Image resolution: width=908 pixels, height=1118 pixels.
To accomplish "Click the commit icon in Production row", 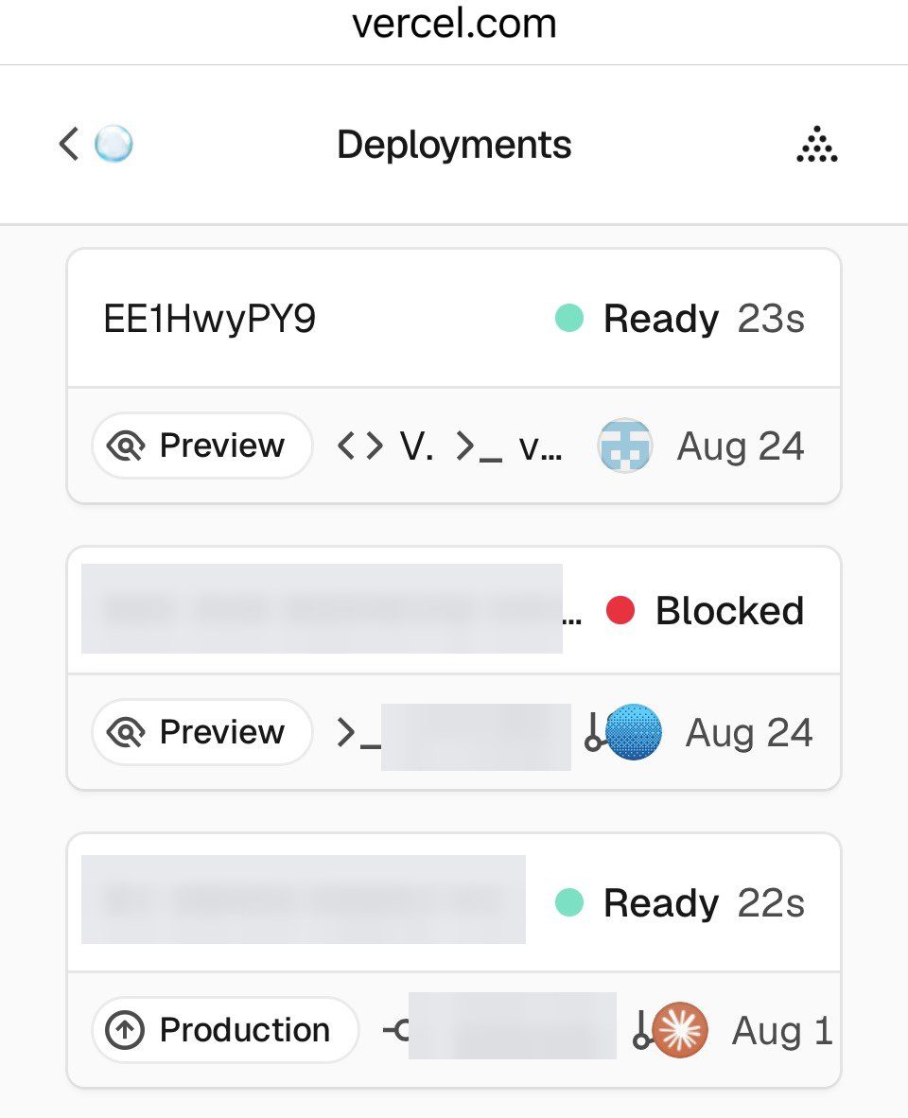I will pyautogui.click(x=396, y=1030).
